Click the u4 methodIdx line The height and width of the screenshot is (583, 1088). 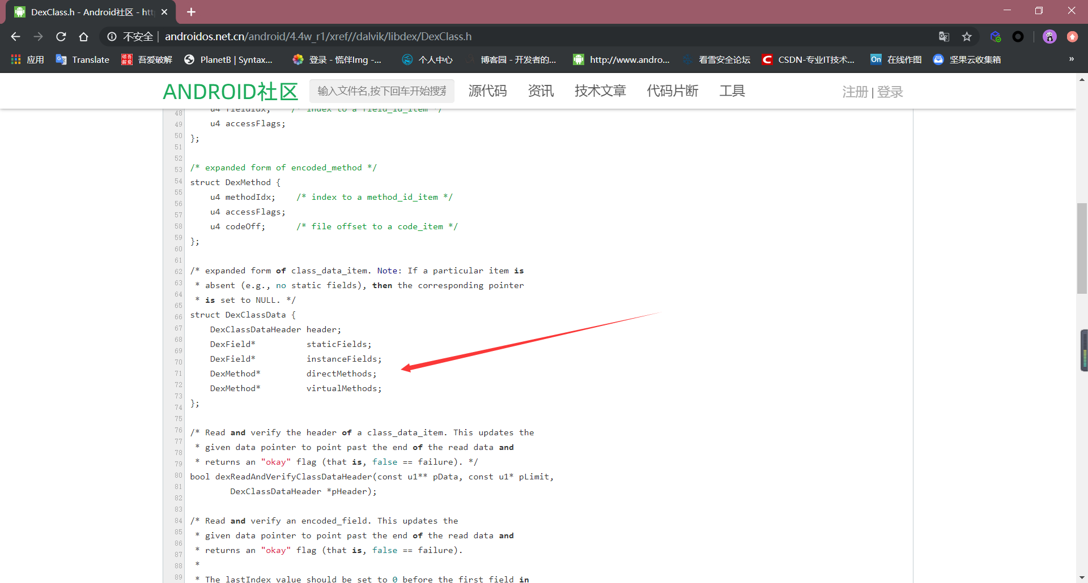[331, 197]
